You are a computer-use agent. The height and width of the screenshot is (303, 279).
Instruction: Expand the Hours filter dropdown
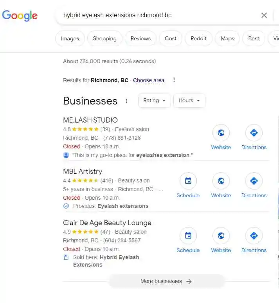(189, 101)
